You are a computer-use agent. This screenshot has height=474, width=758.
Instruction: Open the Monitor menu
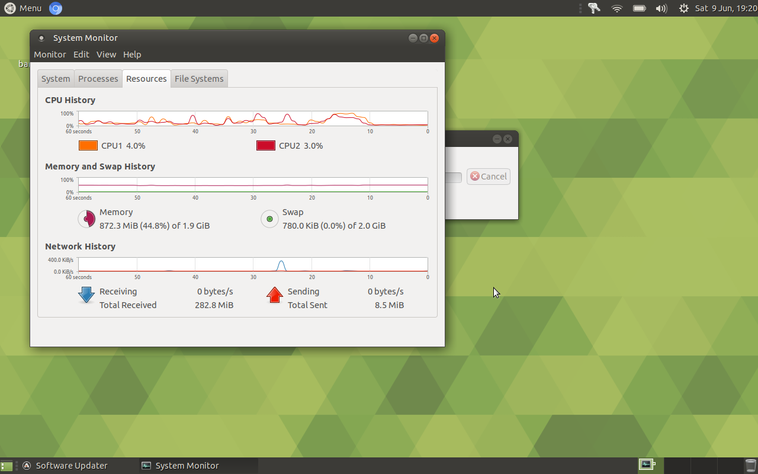coord(50,55)
